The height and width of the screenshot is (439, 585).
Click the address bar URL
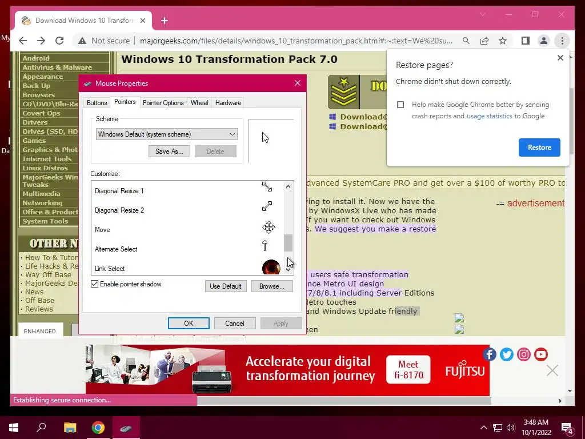[x=296, y=41]
